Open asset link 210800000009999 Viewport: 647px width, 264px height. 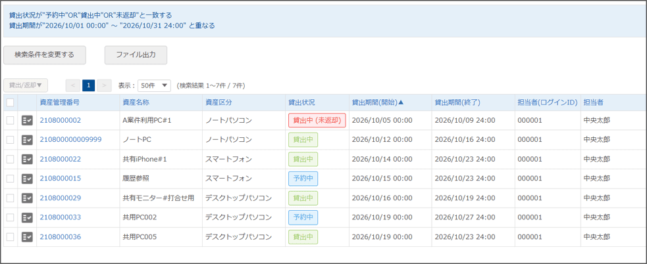[x=70, y=140]
